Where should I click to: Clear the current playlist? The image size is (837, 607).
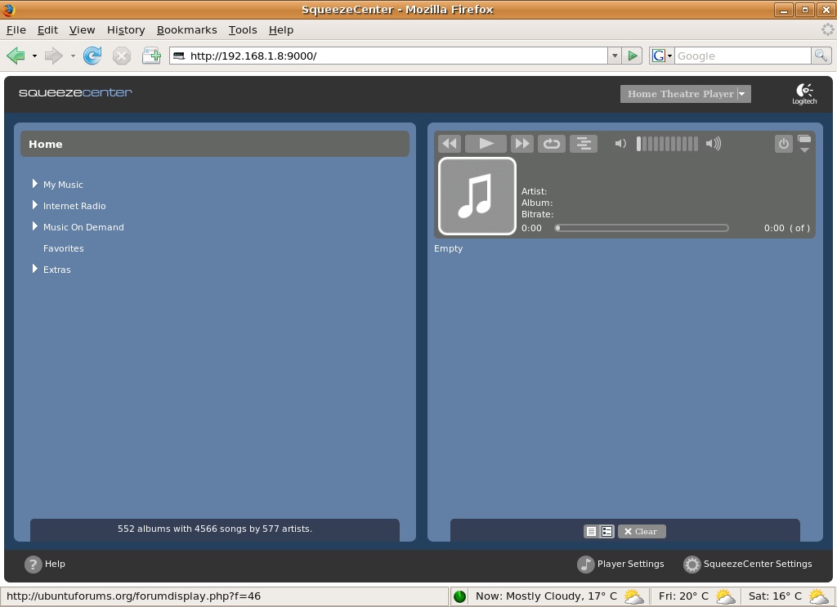(642, 532)
